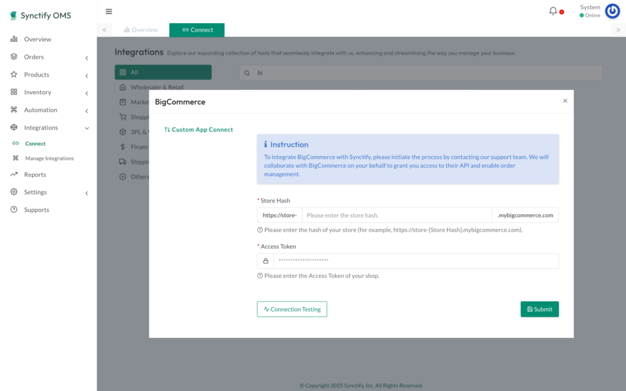Click the Supports help icon
This screenshot has width=626, height=391.
click(14, 209)
